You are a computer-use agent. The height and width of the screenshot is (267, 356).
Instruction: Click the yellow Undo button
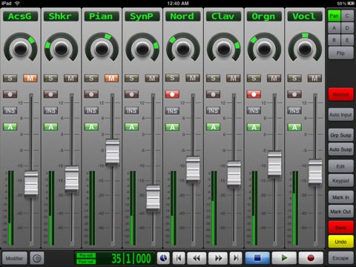click(340, 242)
